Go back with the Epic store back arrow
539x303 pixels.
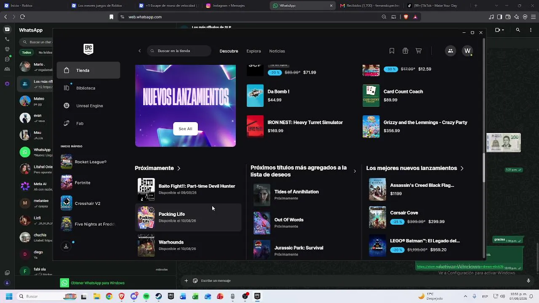pos(139,51)
